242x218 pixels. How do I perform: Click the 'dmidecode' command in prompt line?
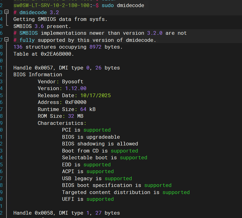(130, 6)
